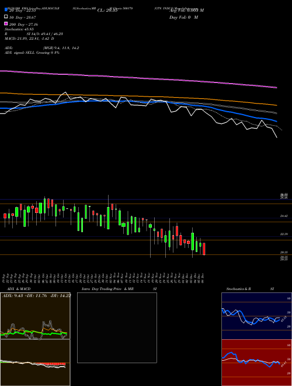Click the 22.39 price axis label
This screenshot has width=292, height=386.
point(284,234)
